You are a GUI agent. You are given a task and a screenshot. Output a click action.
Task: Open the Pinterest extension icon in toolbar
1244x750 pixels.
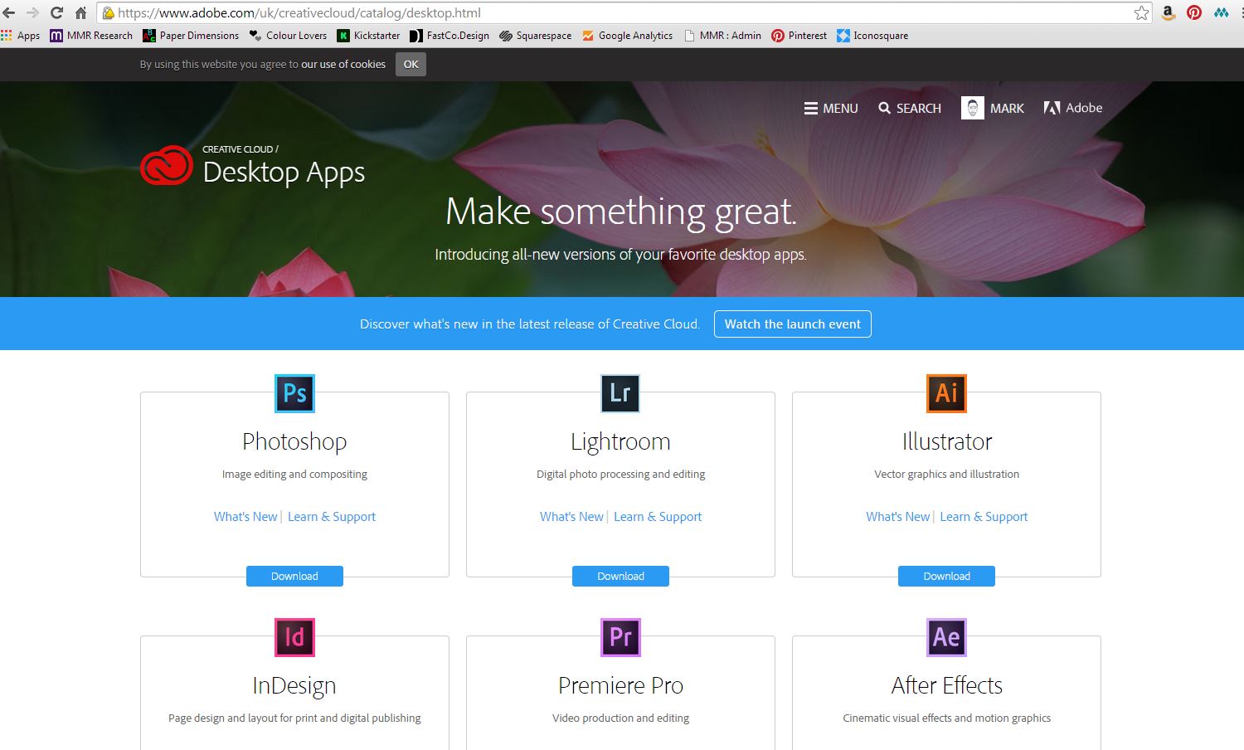tap(1194, 12)
